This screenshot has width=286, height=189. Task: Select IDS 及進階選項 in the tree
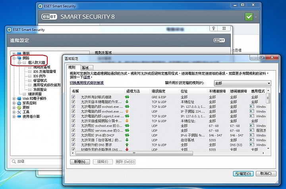pyautogui.click(x=44, y=71)
